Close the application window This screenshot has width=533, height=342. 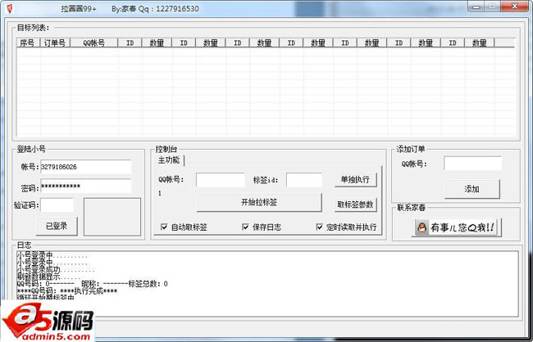tap(514, 7)
